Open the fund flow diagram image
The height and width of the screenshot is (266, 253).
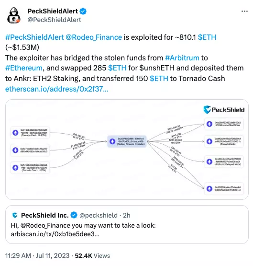click(x=127, y=150)
